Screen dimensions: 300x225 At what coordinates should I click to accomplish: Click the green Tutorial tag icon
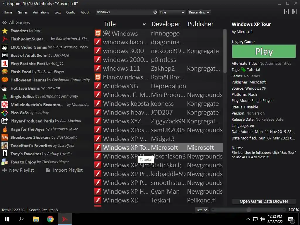243,70
